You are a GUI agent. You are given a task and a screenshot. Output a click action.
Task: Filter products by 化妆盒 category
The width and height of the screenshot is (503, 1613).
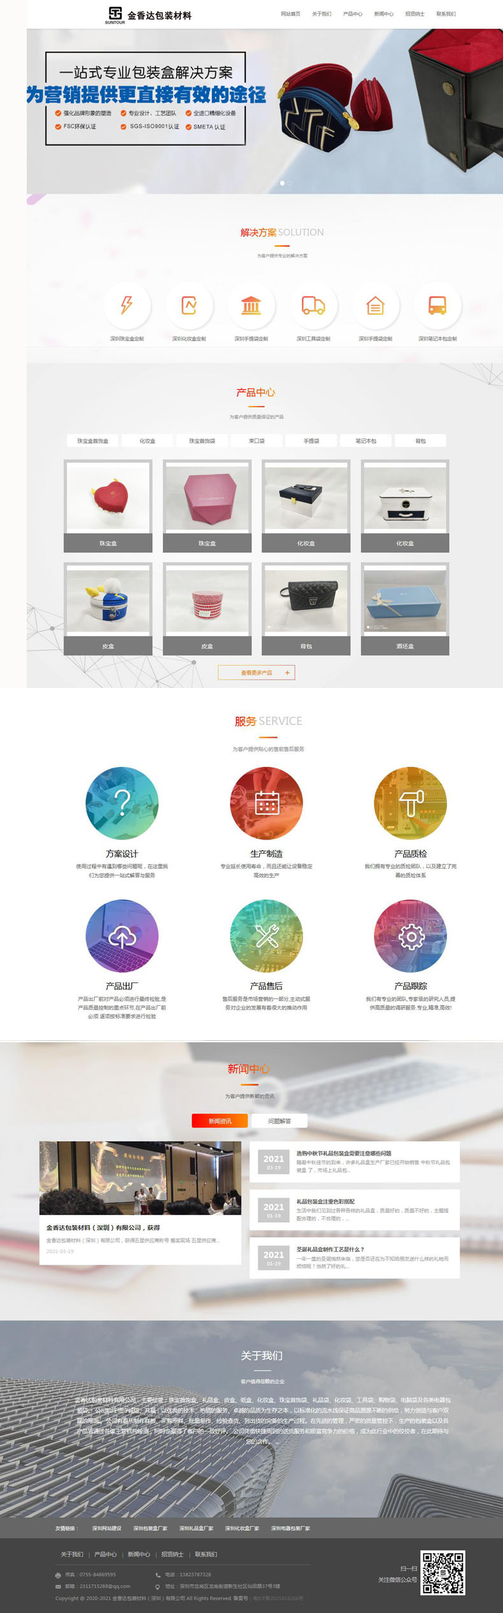(147, 440)
